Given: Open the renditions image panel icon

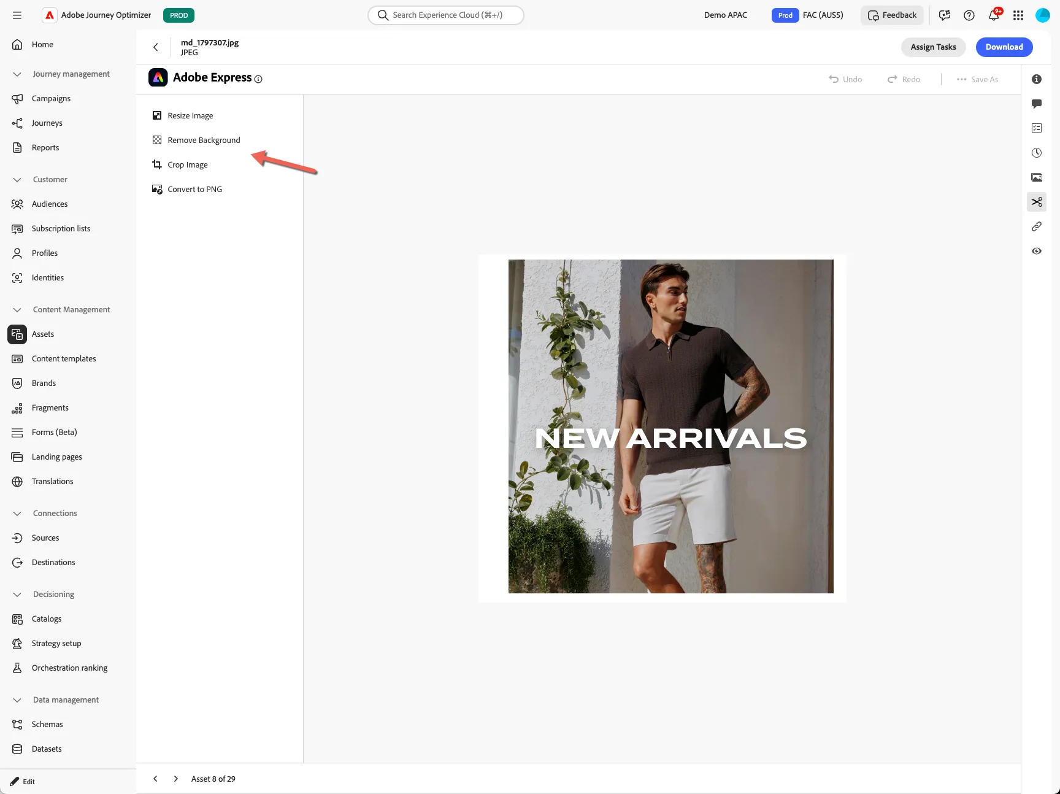Looking at the screenshot, I should 1037,177.
